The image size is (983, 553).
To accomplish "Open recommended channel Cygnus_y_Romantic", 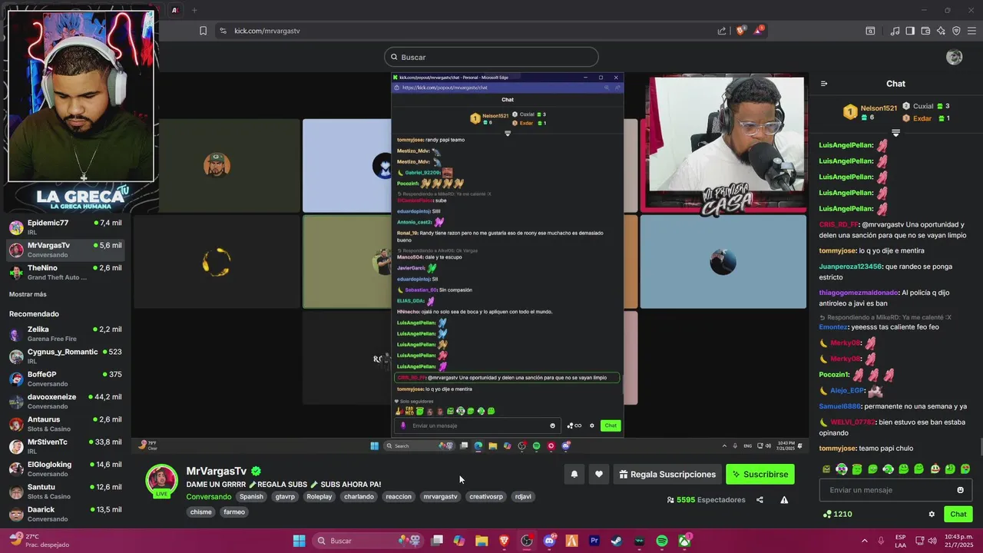I will (x=65, y=356).
